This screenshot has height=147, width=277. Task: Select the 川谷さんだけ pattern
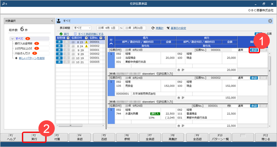(31, 53)
